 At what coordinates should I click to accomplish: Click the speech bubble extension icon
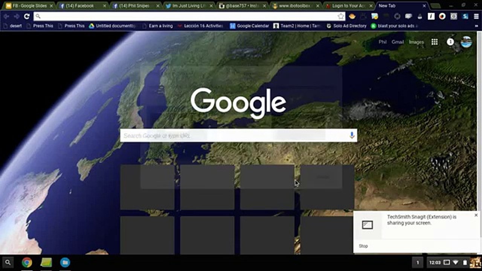coord(409,16)
